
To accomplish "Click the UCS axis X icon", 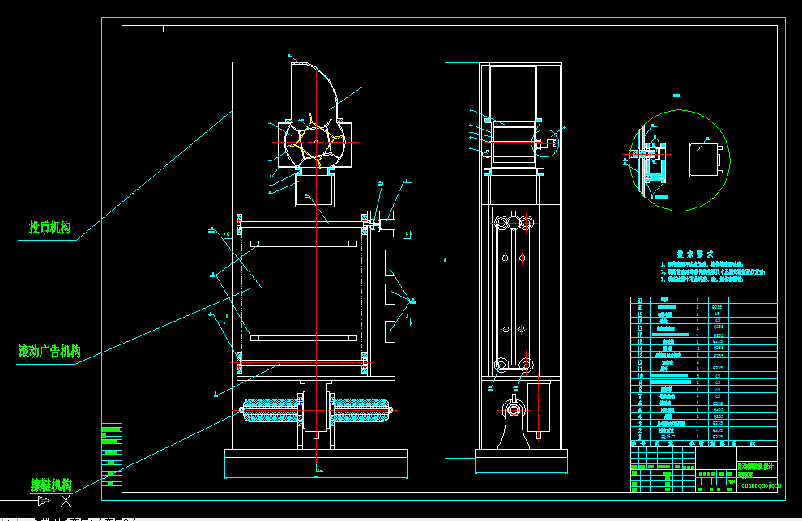I will [66, 501].
